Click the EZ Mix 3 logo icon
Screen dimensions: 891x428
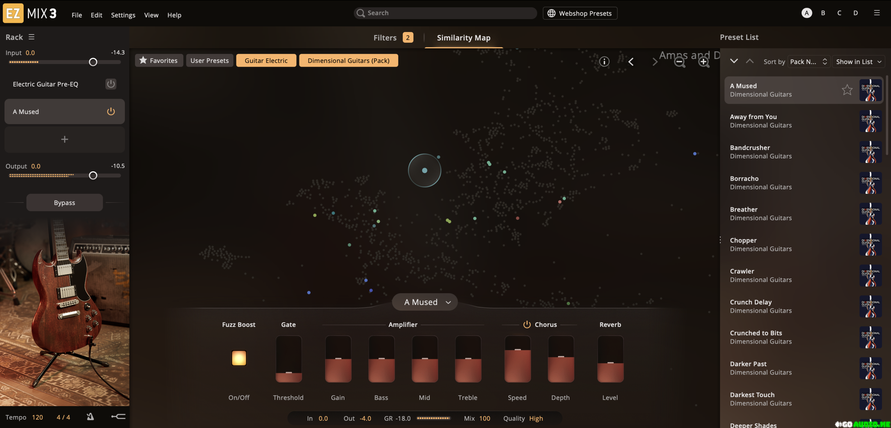(13, 13)
